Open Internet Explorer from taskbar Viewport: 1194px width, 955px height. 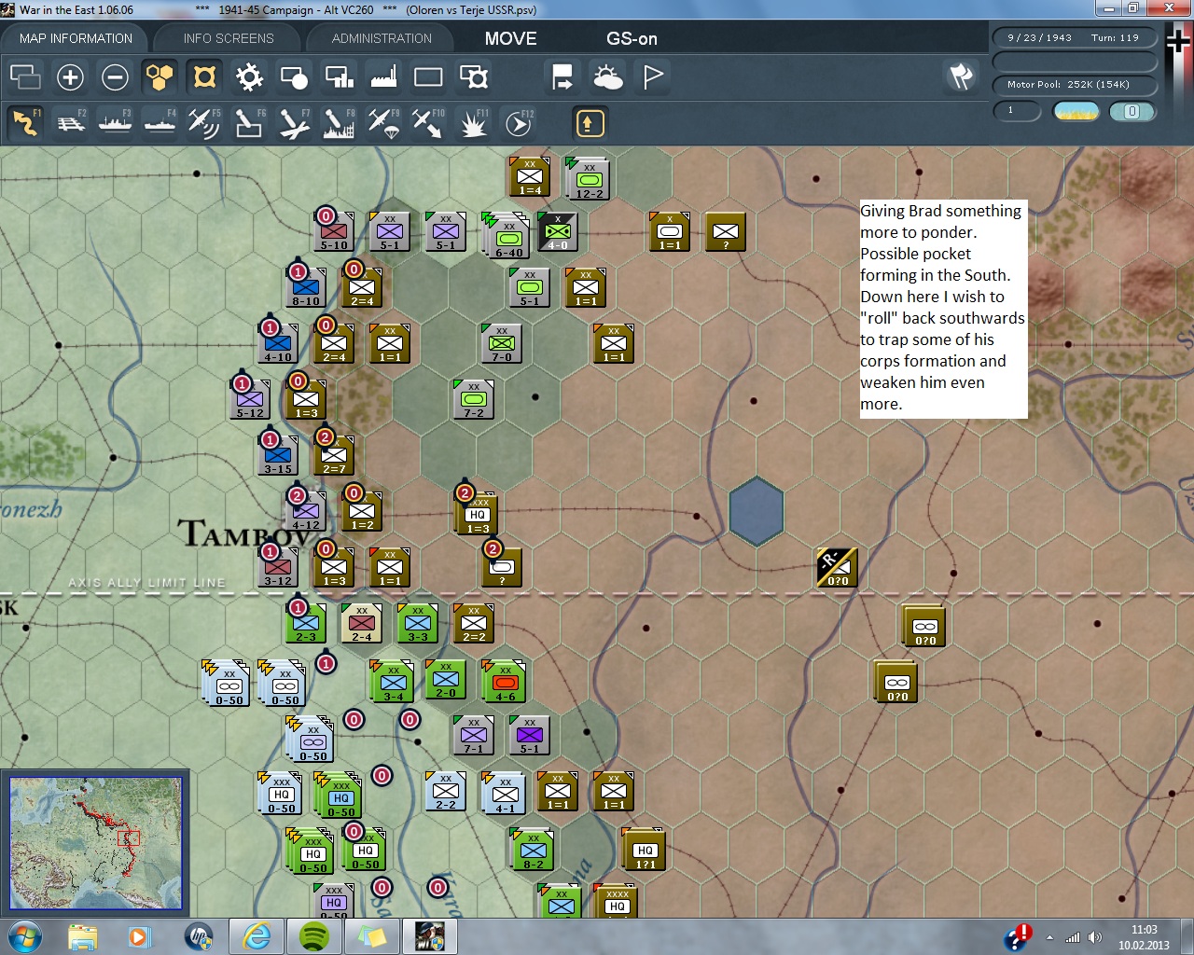[257, 936]
